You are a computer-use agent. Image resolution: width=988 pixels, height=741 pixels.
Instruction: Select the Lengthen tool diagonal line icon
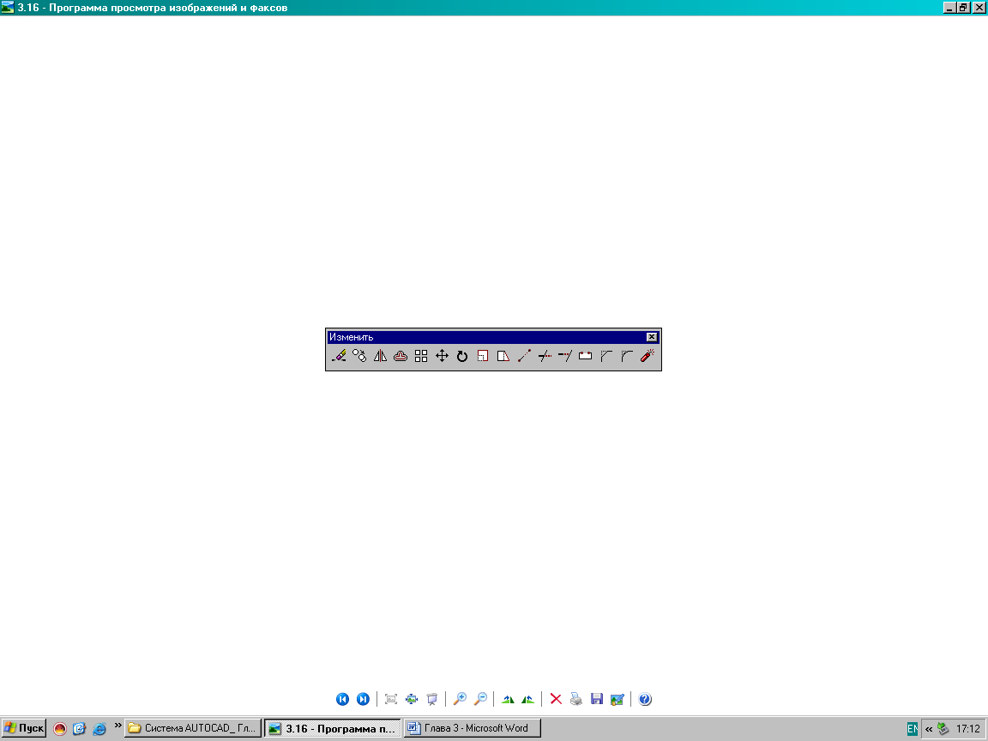524,356
